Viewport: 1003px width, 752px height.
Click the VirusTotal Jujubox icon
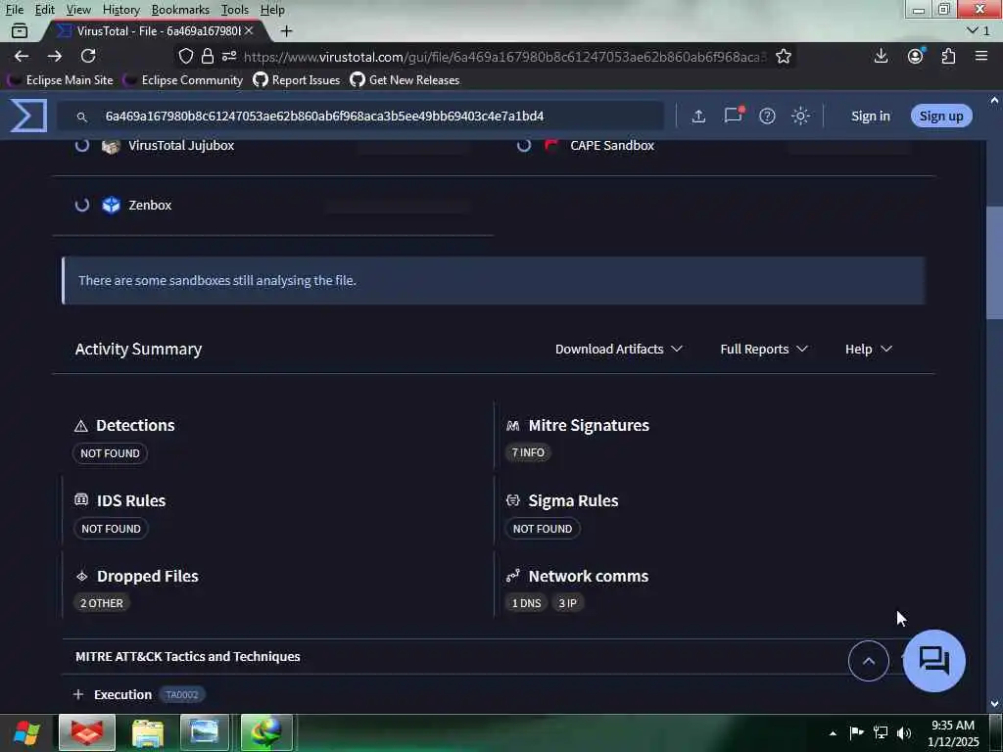coord(112,146)
